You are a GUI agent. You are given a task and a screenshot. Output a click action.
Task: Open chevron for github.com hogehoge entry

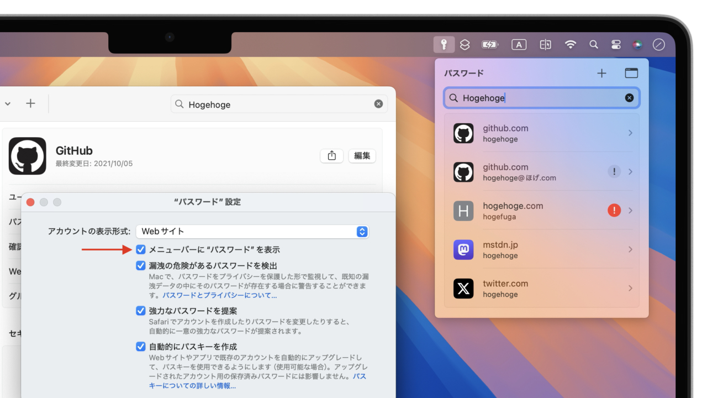pyautogui.click(x=630, y=133)
